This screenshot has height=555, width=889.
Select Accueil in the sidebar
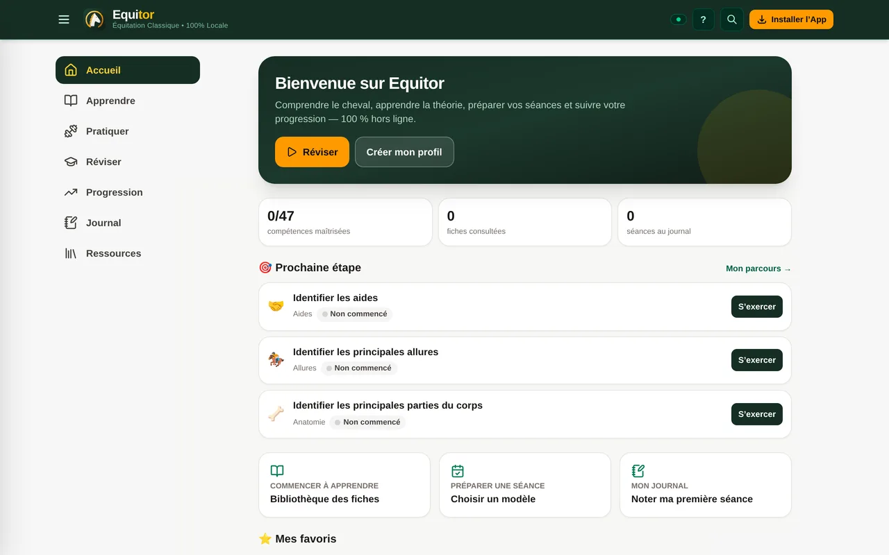pos(128,70)
